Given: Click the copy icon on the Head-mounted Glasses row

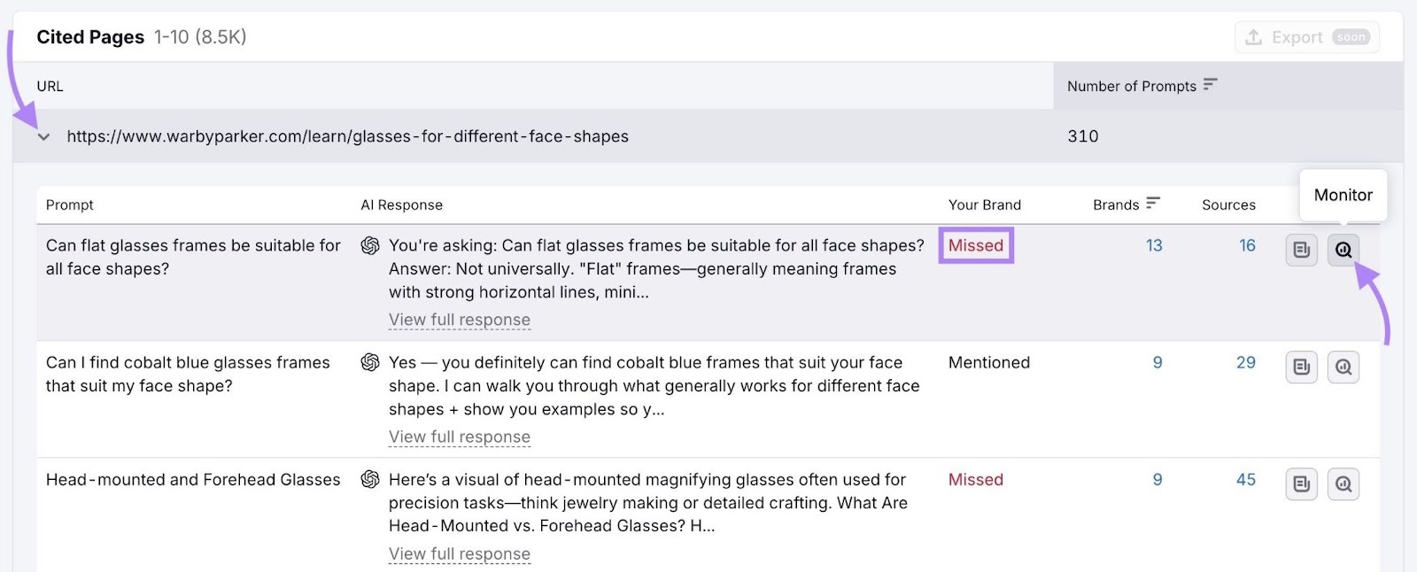Looking at the screenshot, I should click(x=1301, y=483).
